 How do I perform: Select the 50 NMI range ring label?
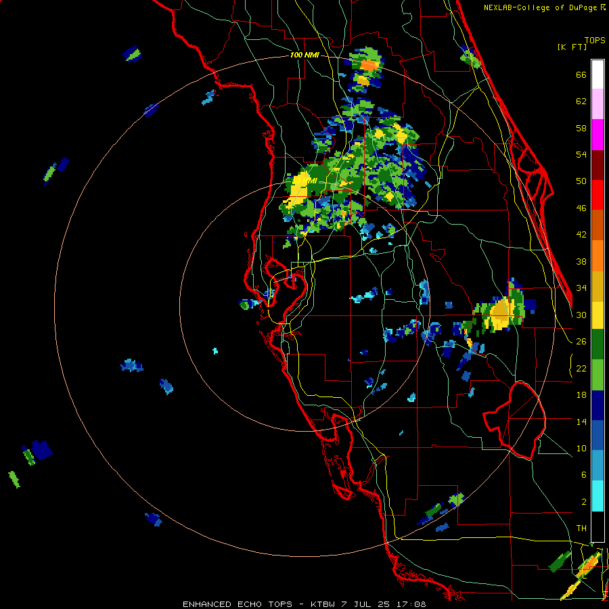tap(304, 181)
